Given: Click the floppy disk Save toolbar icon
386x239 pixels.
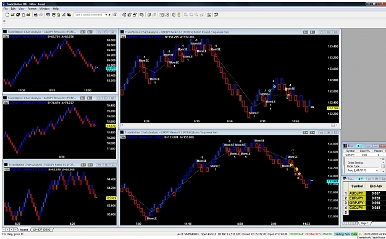Looking at the screenshot, I should click(x=35, y=15).
